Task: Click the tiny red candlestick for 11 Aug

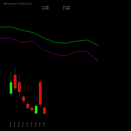Action: 32,109
